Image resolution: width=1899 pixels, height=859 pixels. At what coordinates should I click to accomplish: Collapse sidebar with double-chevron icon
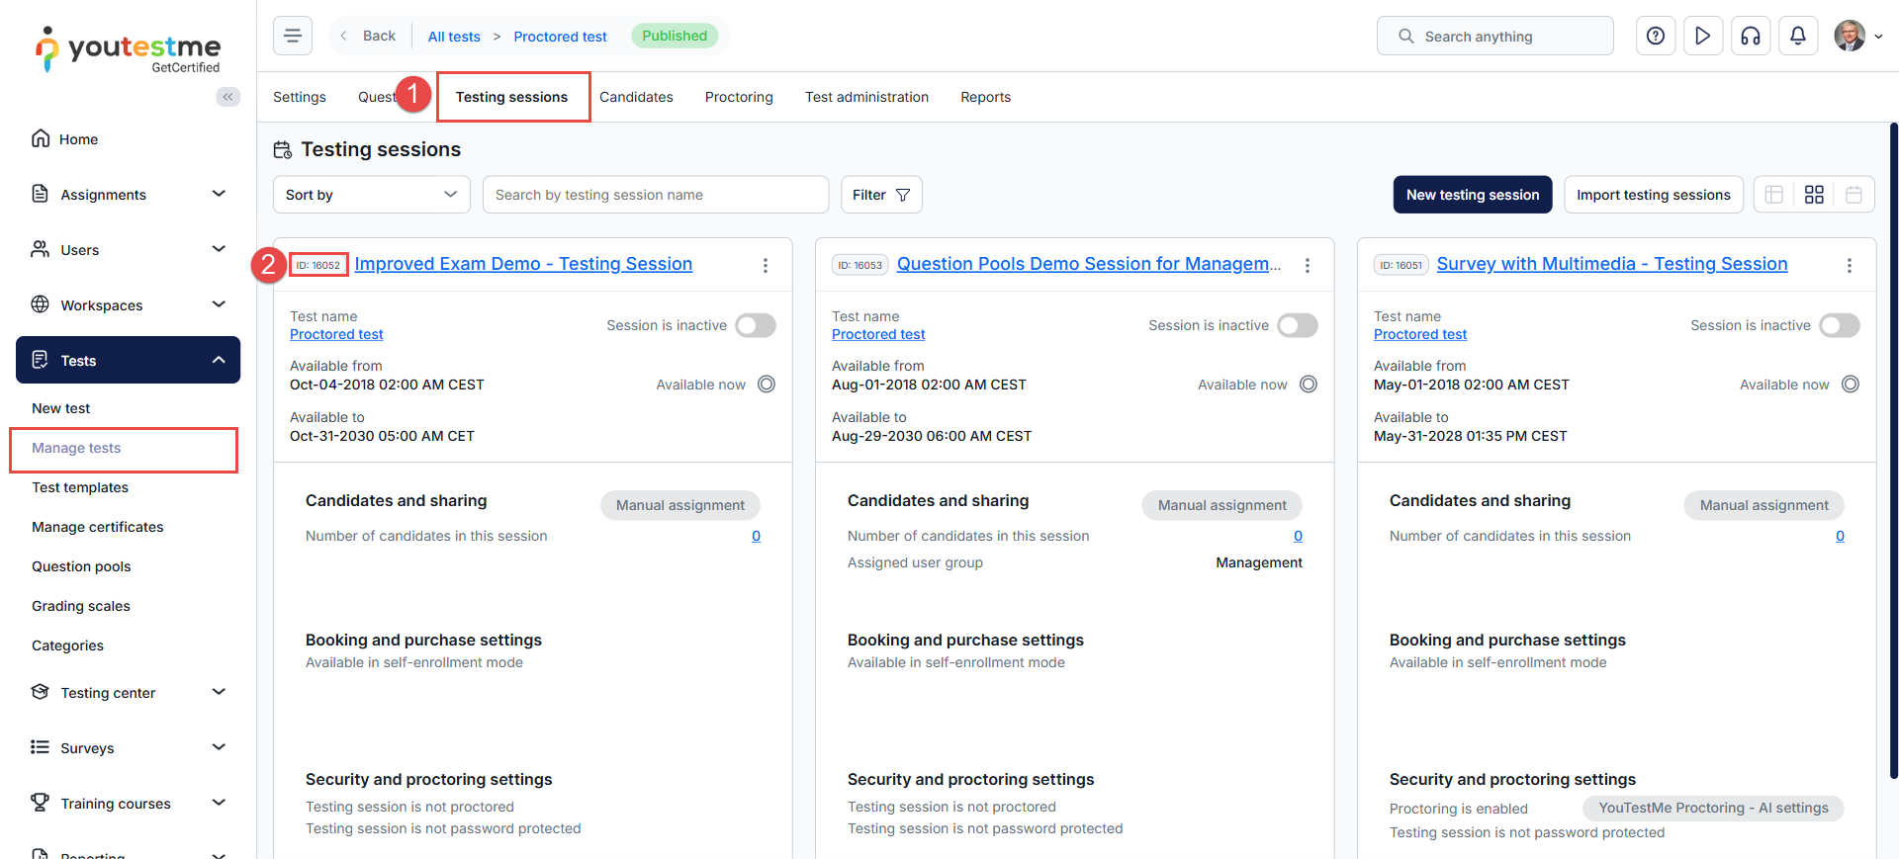click(228, 97)
